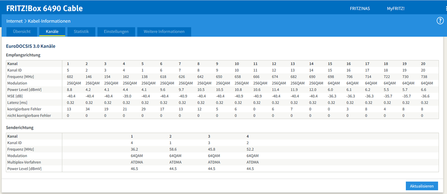
Task: Go to the Einstellungen tab
Action: click(116, 32)
